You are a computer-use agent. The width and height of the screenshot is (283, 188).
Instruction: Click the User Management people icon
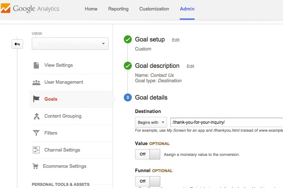36,82
